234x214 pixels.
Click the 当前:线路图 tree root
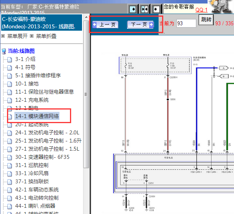(21, 51)
